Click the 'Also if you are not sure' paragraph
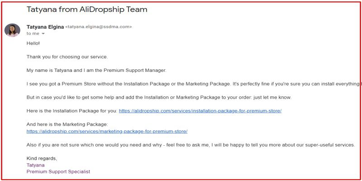 [191, 145]
